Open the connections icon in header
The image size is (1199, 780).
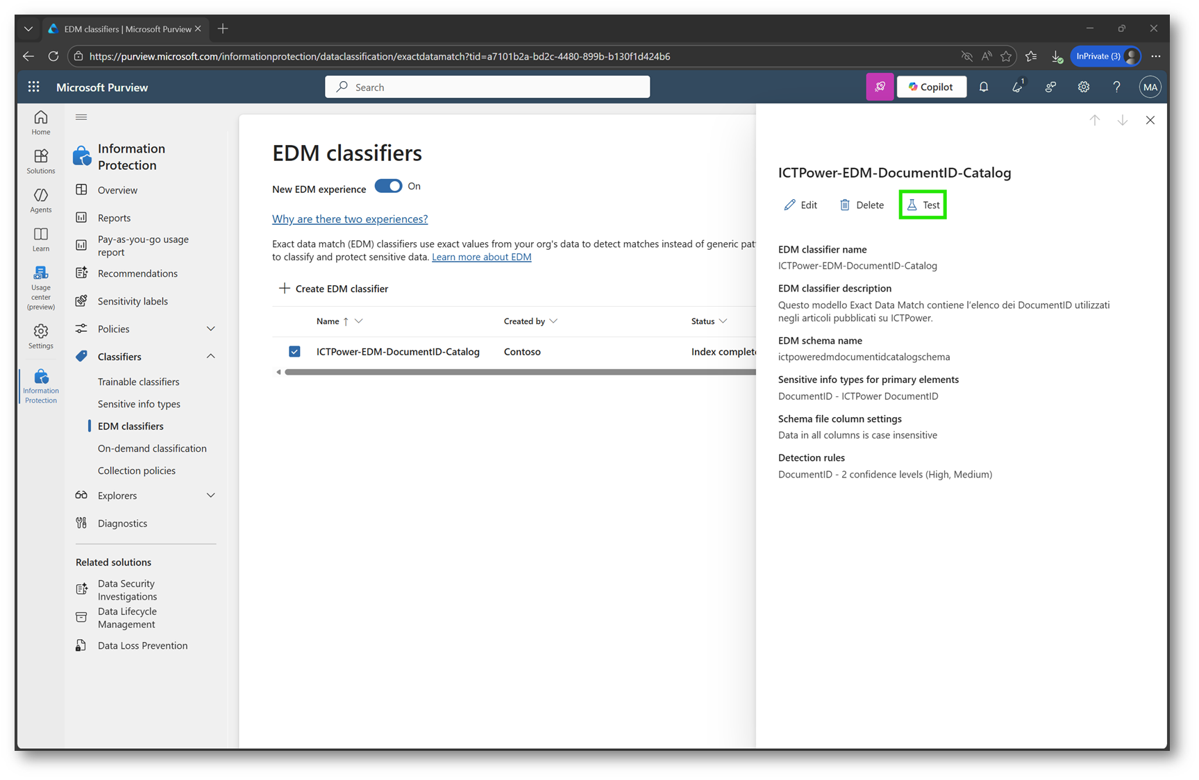pos(1050,87)
